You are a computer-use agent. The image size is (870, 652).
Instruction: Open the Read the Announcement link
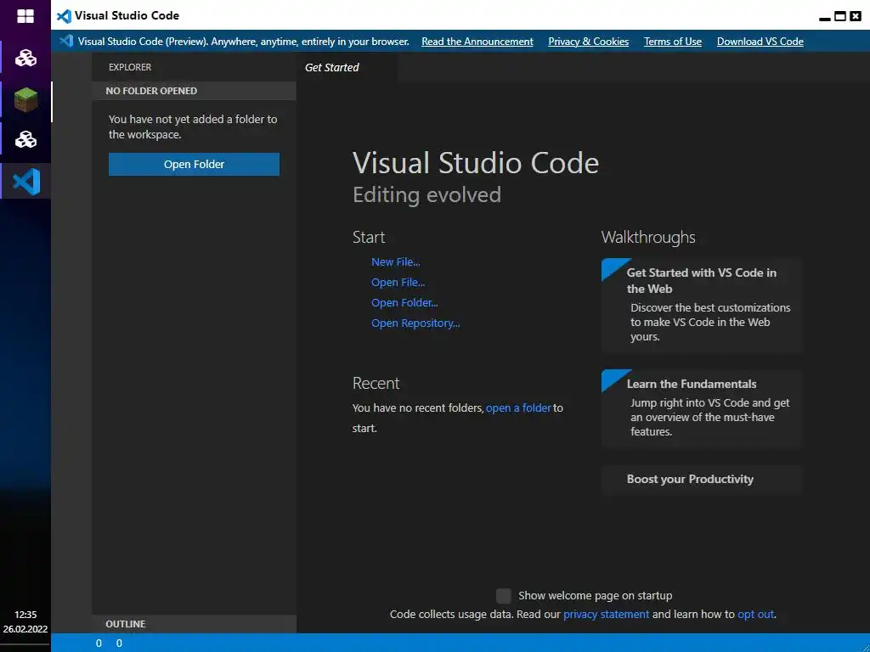[x=477, y=42]
